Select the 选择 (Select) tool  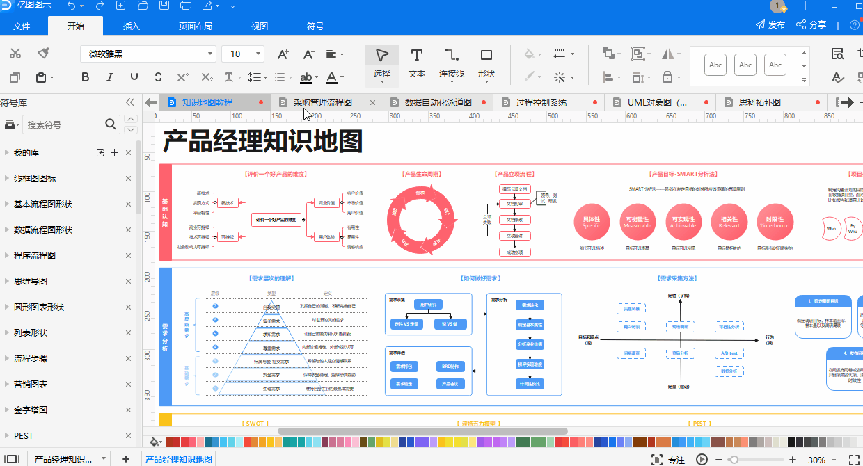[x=381, y=63]
